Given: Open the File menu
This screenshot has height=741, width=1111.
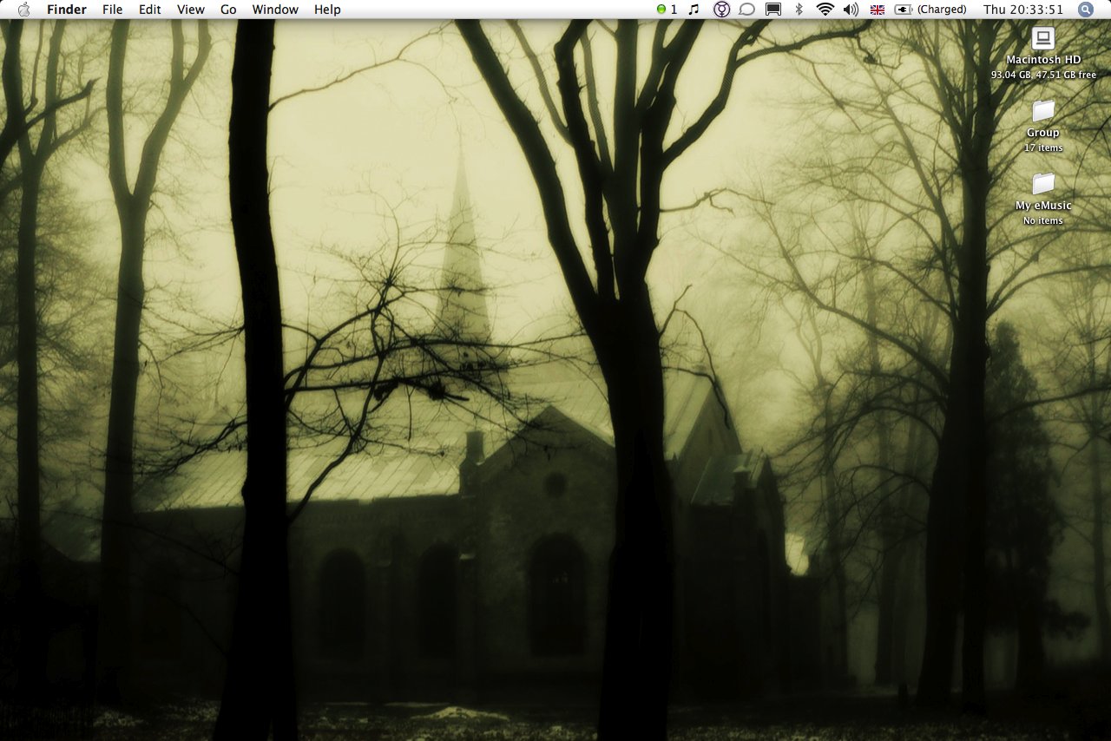Looking at the screenshot, I should pyautogui.click(x=113, y=10).
